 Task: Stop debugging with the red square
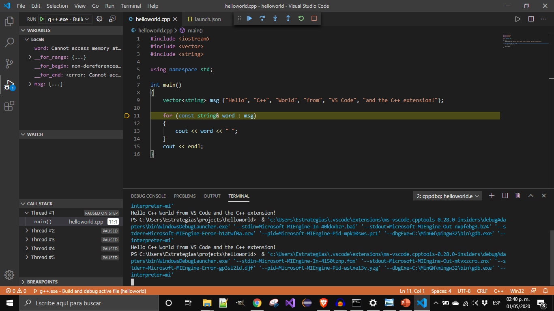[x=313, y=18]
